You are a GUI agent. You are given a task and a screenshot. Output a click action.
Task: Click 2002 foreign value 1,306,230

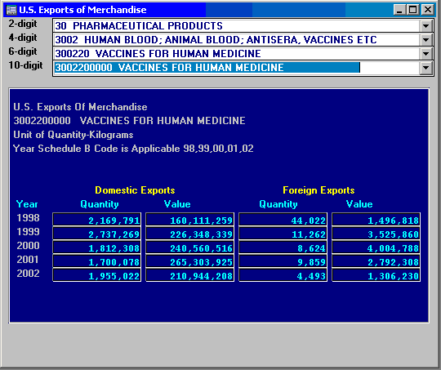click(x=376, y=275)
